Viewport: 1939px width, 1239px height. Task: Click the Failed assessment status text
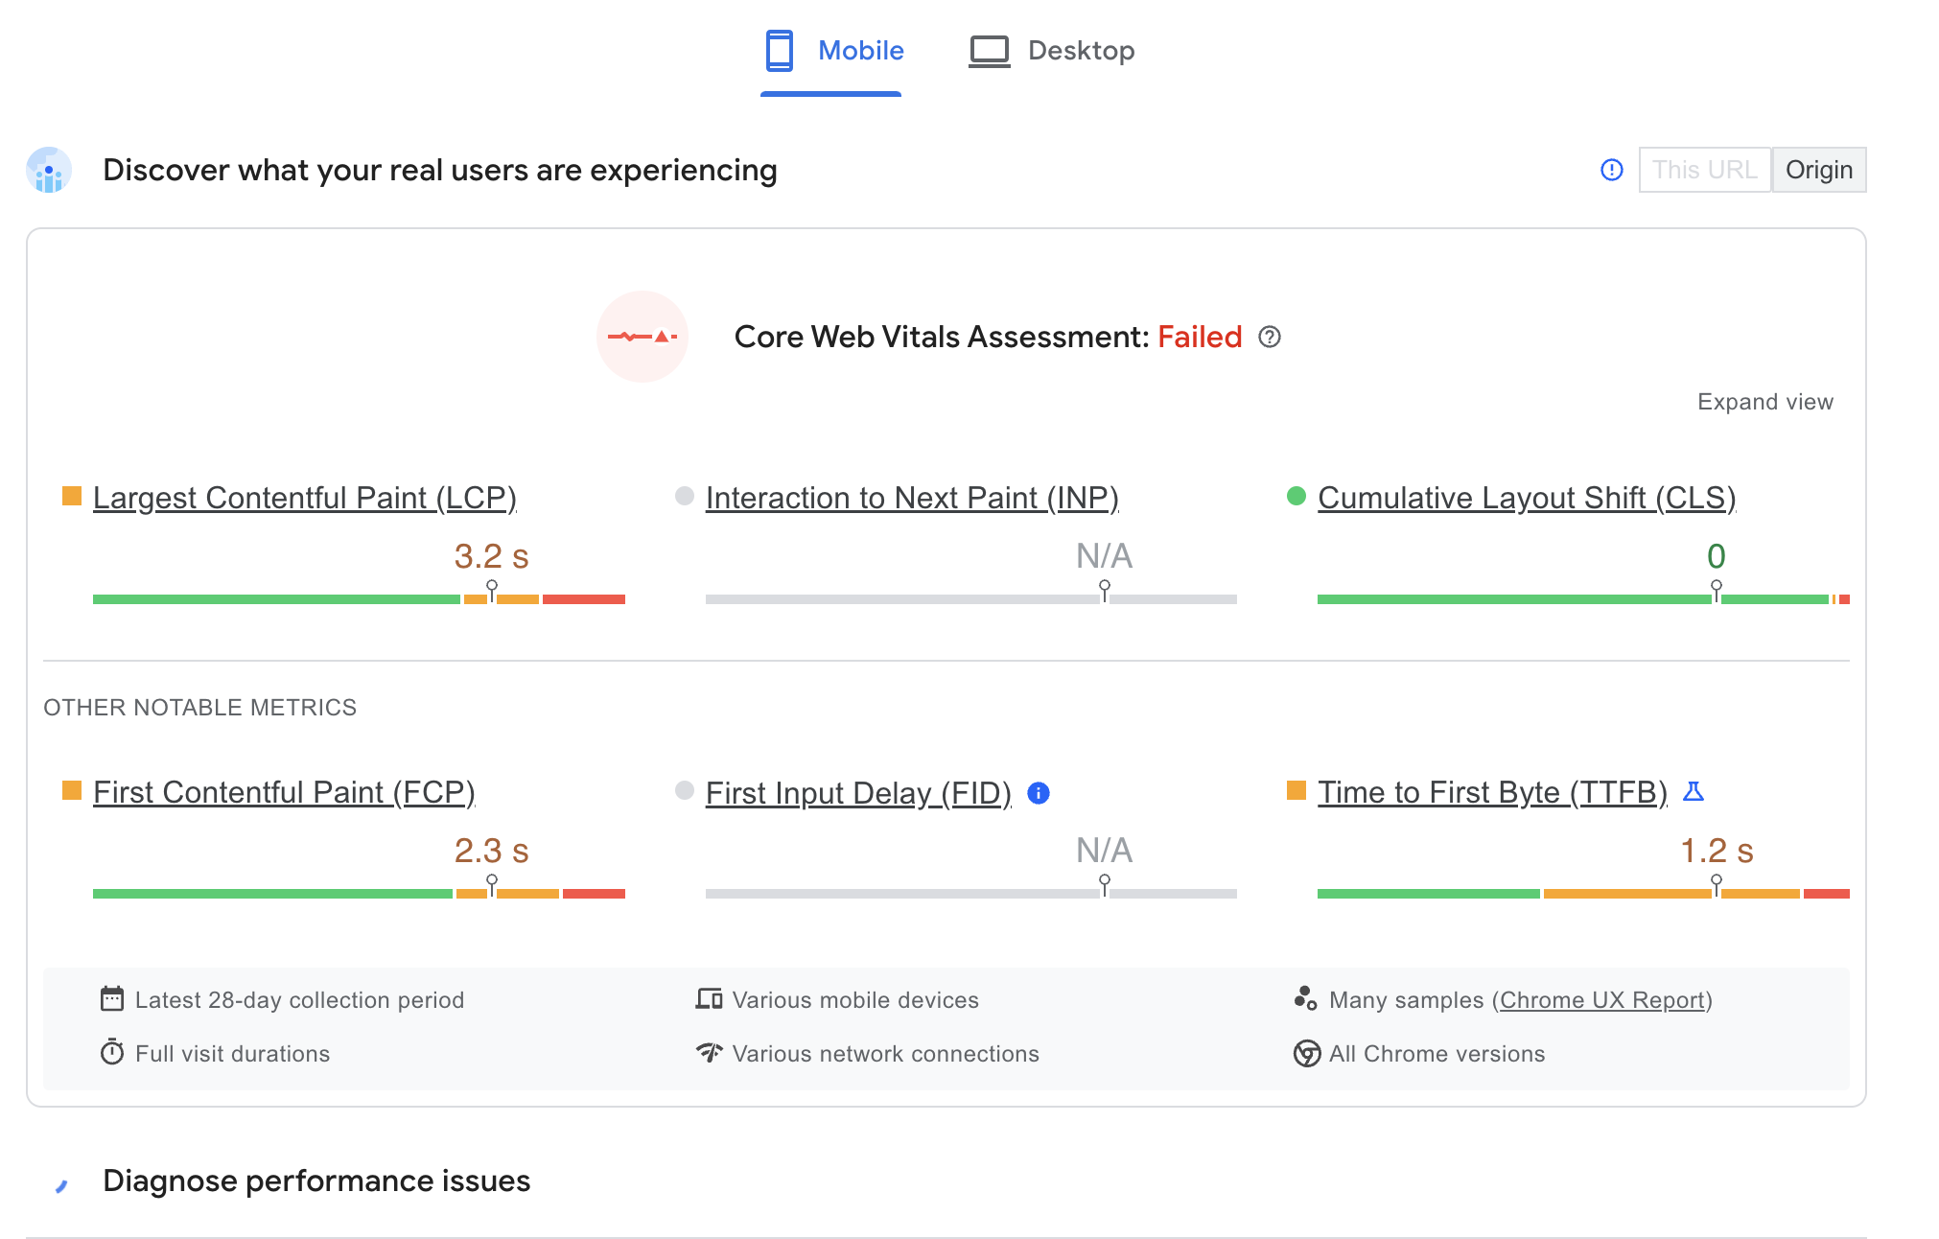click(x=1200, y=337)
